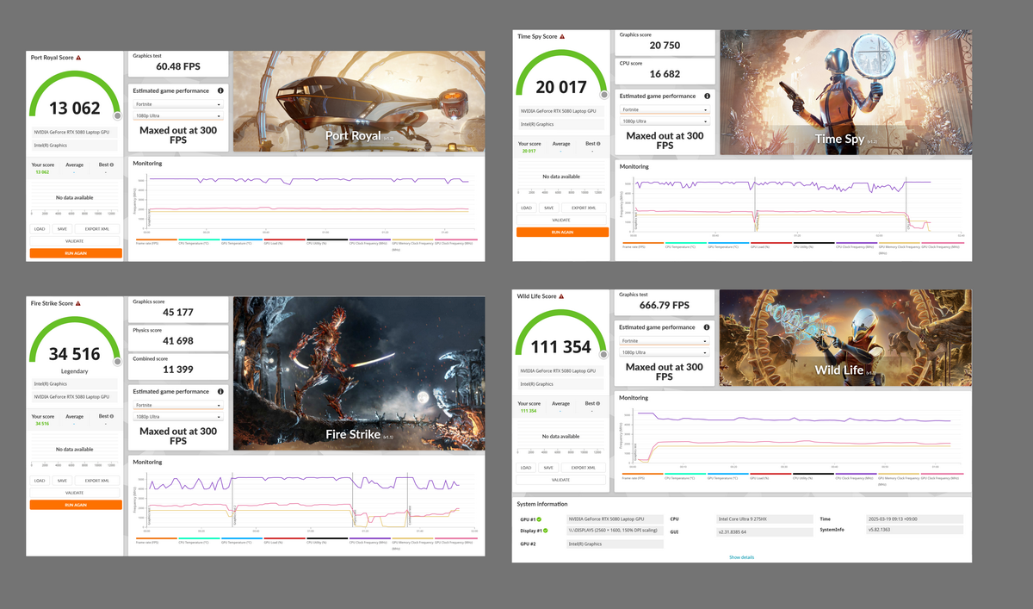The height and width of the screenshot is (609, 1033).
Task: Open Fortnite game dropdown in Wild Life panel
Action: tap(665, 341)
